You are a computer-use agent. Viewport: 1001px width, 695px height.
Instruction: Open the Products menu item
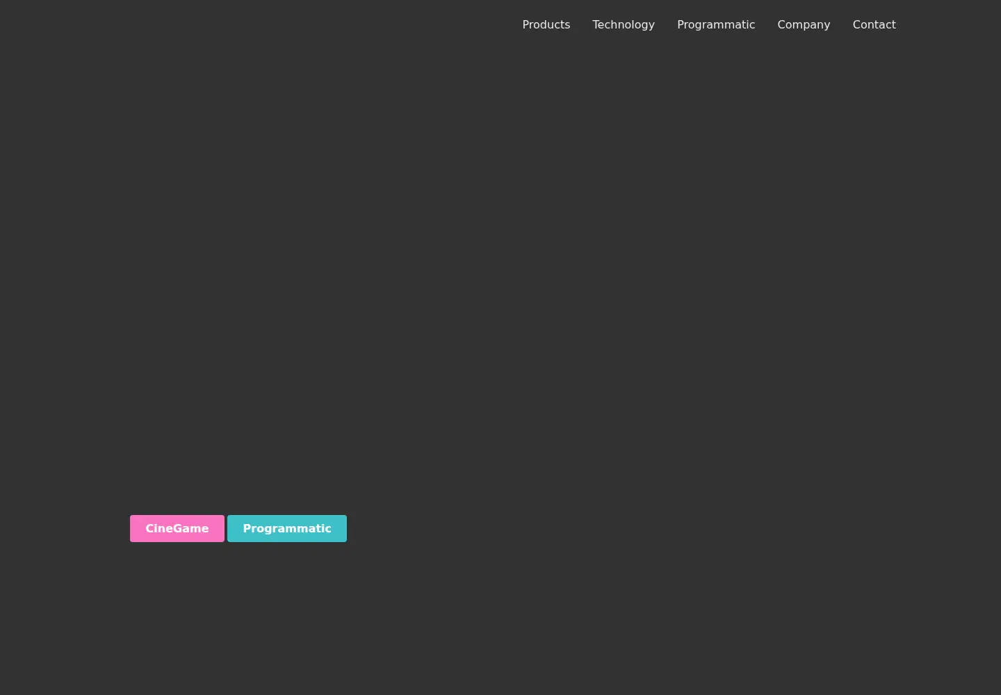point(546,25)
